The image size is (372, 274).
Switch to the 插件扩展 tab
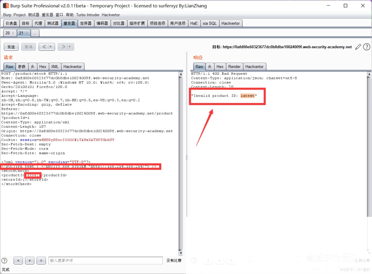(x=137, y=23)
